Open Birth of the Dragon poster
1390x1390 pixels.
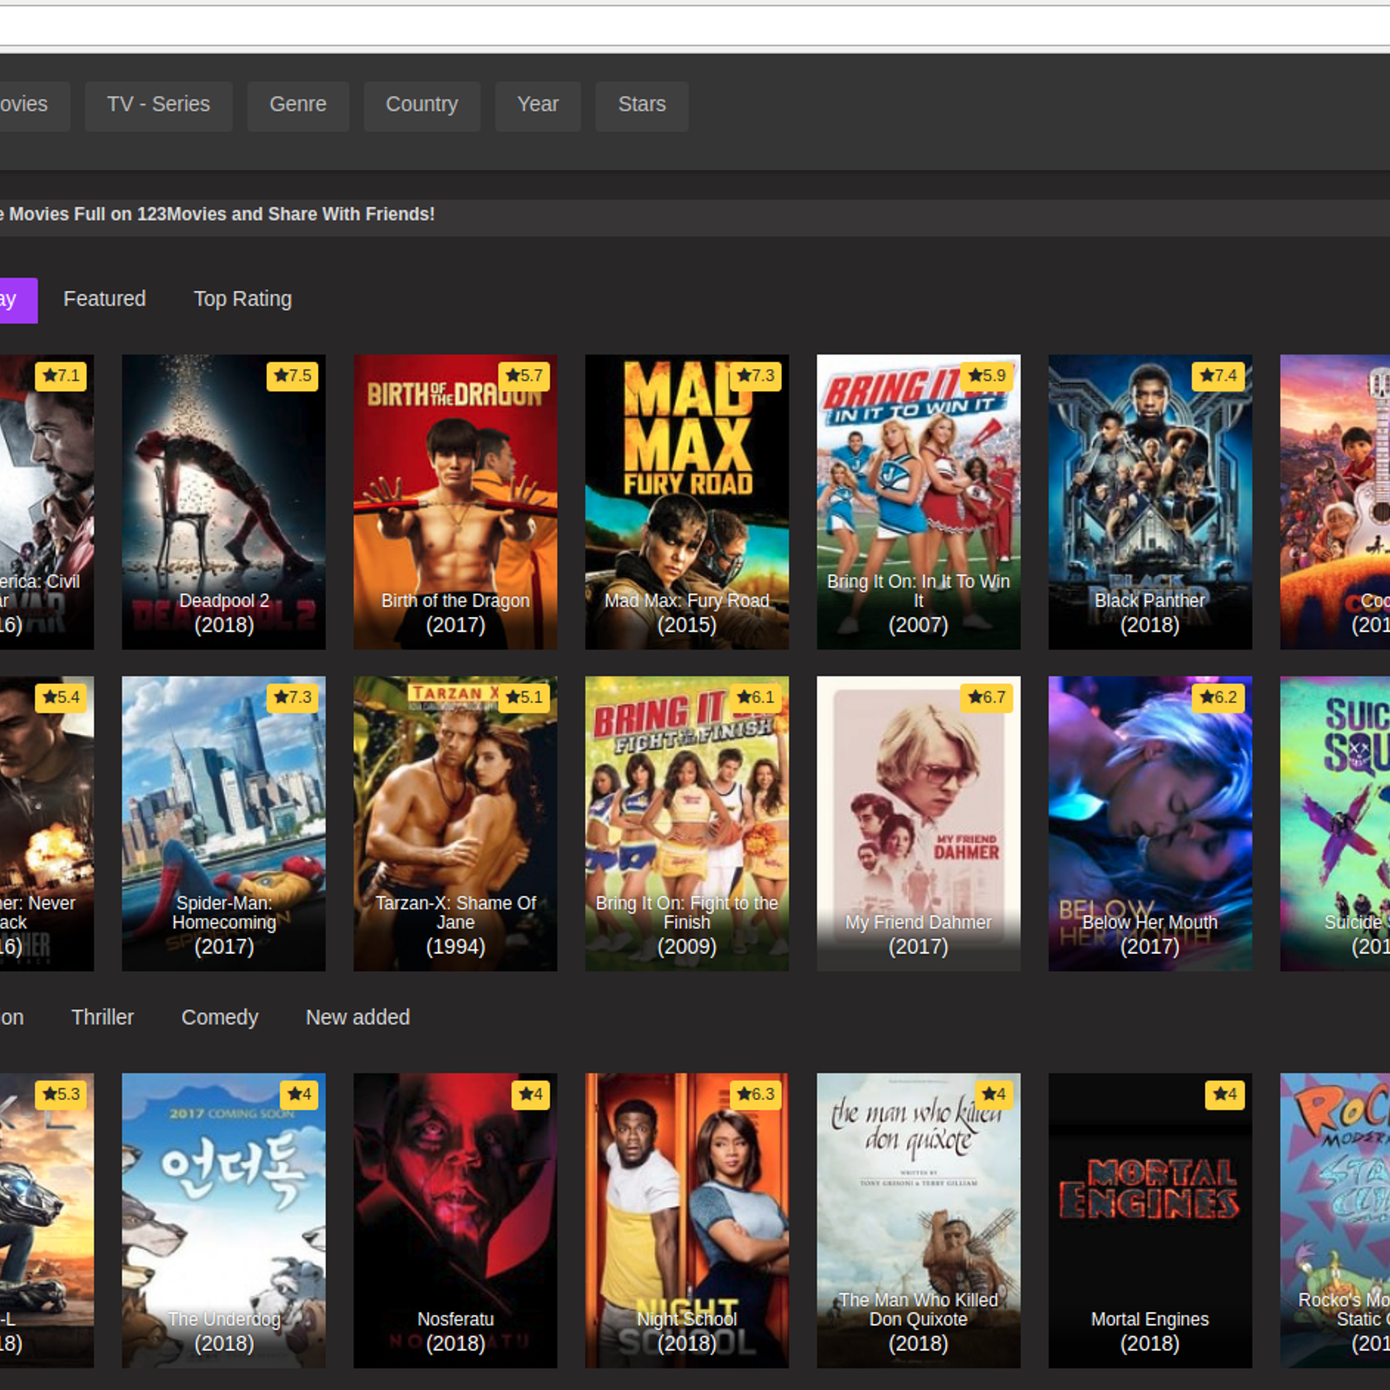coord(455,502)
